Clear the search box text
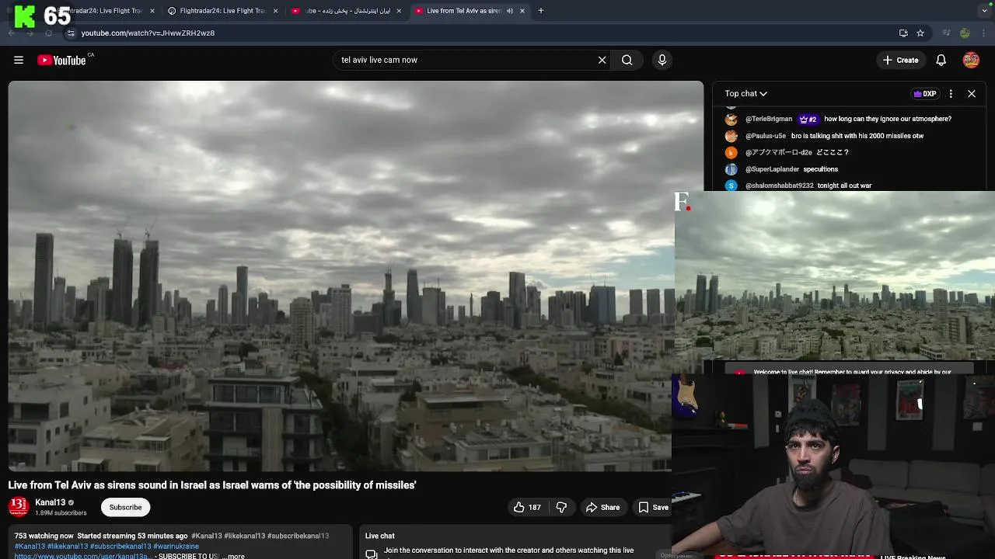This screenshot has height=559, width=995. click(602, 60)
